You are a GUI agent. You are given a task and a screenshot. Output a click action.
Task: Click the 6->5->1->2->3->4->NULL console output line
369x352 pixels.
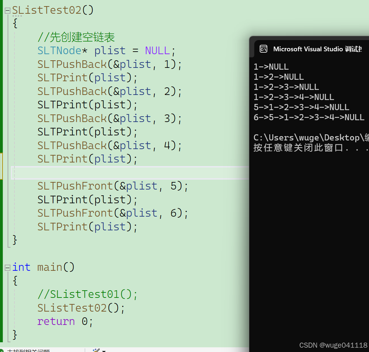click(308, 117)
